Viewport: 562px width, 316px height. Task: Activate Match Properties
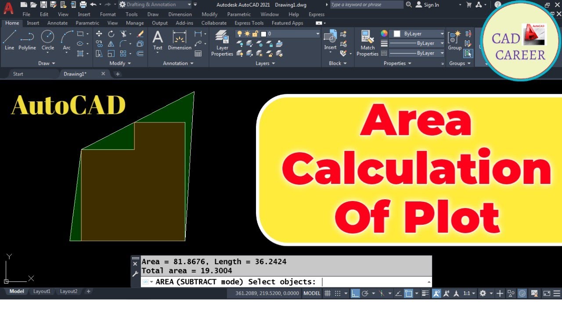tap(367, 43)
